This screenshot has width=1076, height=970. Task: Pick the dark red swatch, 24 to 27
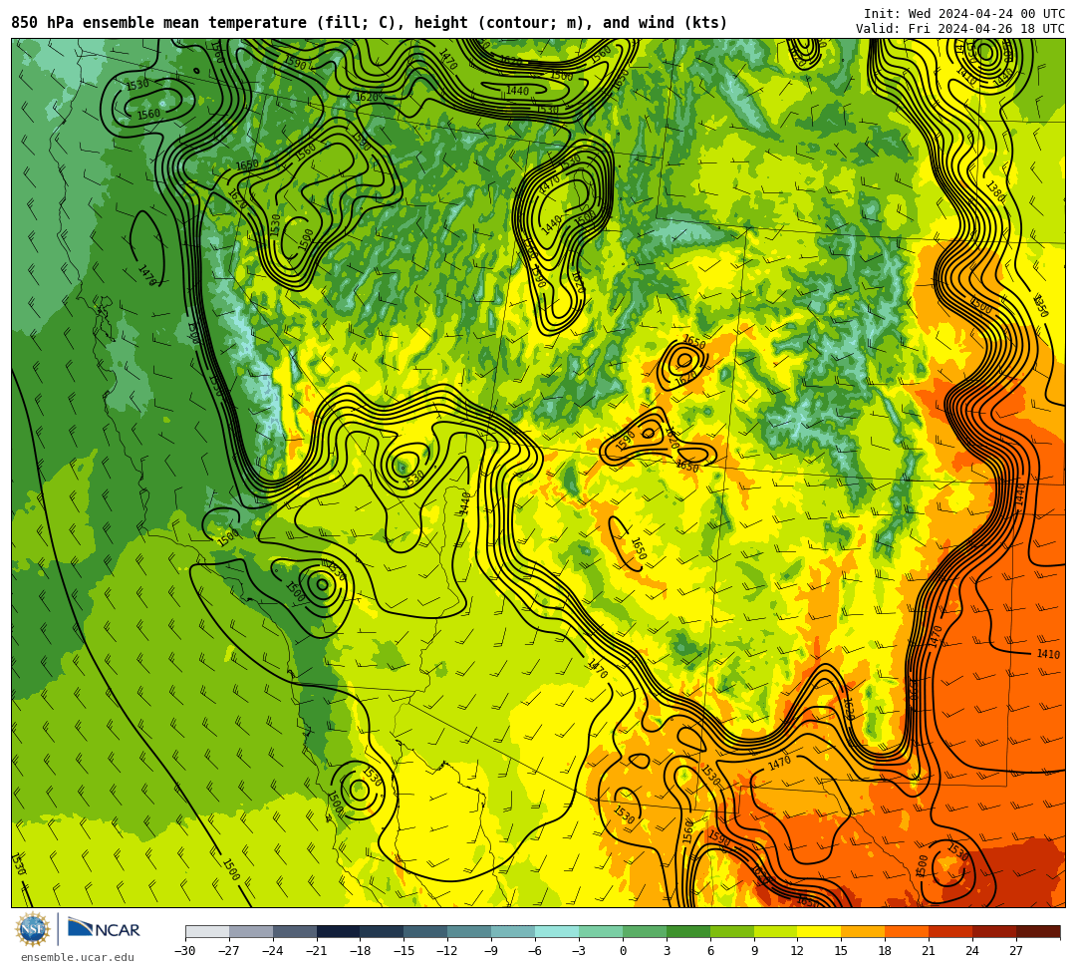pyautogui.click(x=995, y=931)
